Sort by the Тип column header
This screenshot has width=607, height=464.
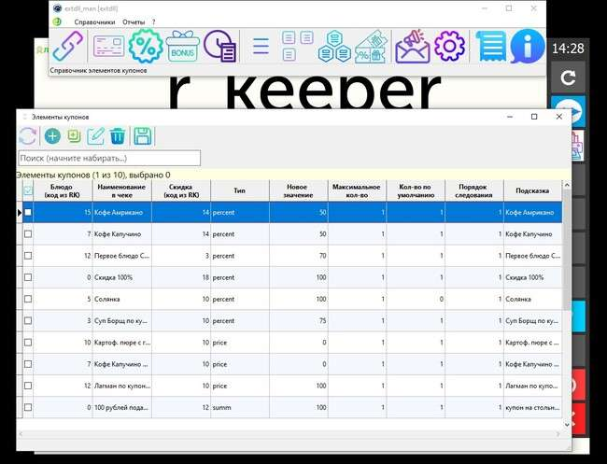(x=239, y=190)
